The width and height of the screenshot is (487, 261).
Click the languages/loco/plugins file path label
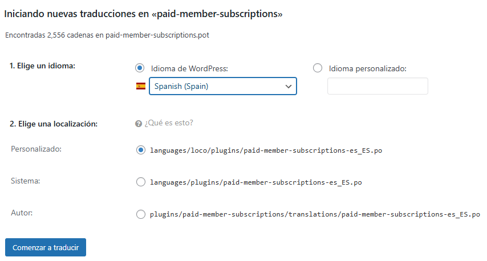(x=266, y=150)
